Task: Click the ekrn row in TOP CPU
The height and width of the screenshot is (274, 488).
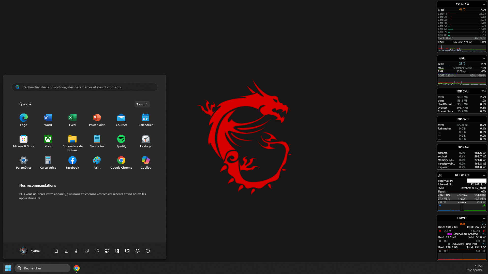Action: click(x=462, y=101)
